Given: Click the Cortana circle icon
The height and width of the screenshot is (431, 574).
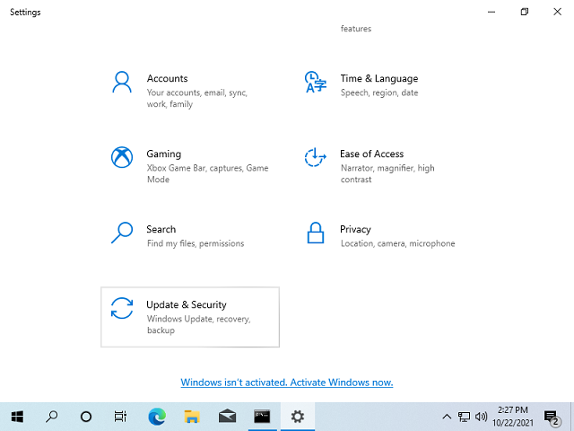Looking at the screenshot, I should click(86, 417).
